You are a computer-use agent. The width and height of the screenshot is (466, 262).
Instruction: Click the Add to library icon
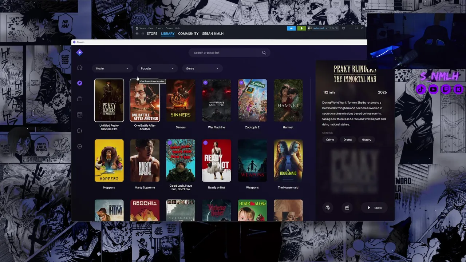point(328,208)
